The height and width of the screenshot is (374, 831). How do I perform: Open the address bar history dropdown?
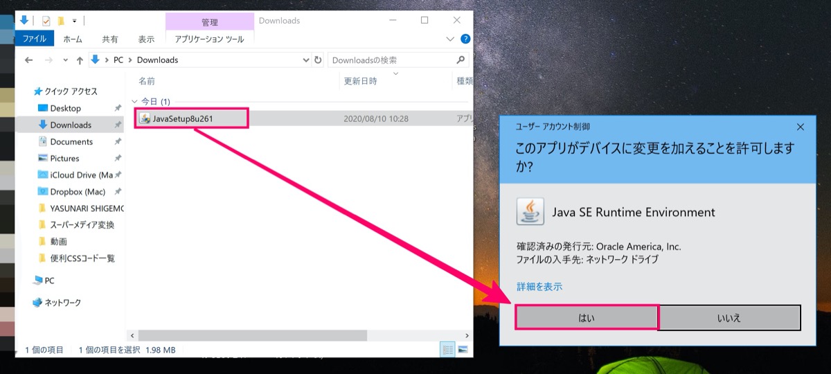pos(307,60)
